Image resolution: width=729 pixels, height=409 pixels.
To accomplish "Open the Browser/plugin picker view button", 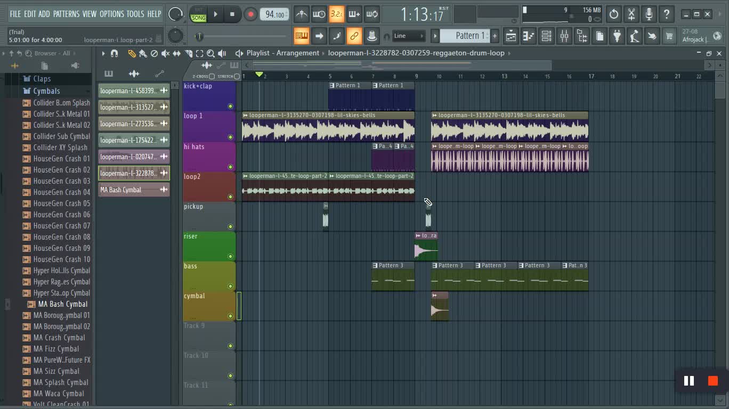I will (x=582, y=36).
